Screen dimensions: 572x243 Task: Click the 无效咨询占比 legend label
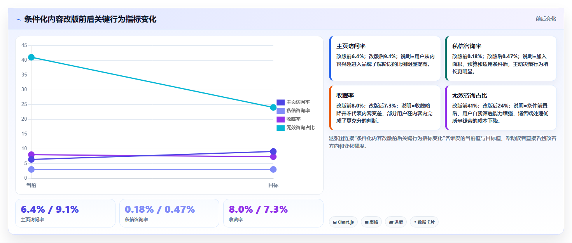[x=301, y=128]
